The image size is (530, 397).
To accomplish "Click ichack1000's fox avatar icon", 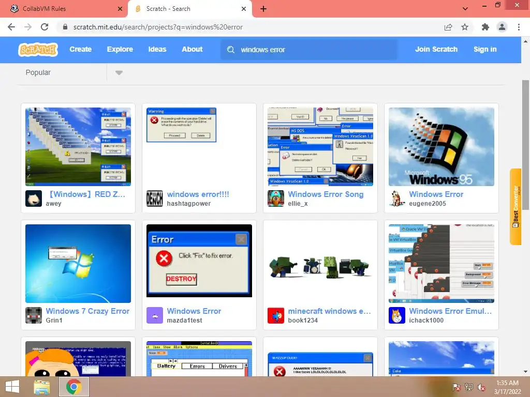I will [397, 315].
